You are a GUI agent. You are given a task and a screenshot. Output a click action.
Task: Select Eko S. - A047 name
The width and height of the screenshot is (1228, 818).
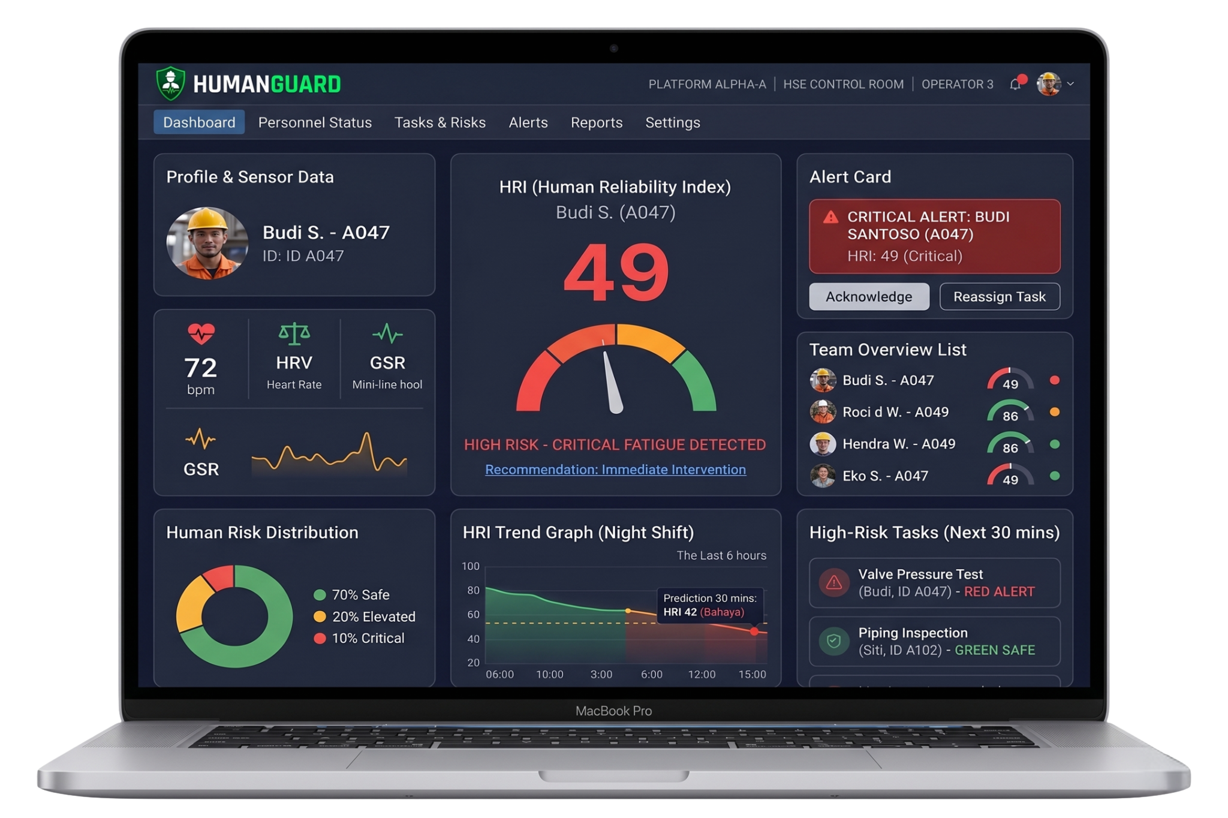coord(885,476)
